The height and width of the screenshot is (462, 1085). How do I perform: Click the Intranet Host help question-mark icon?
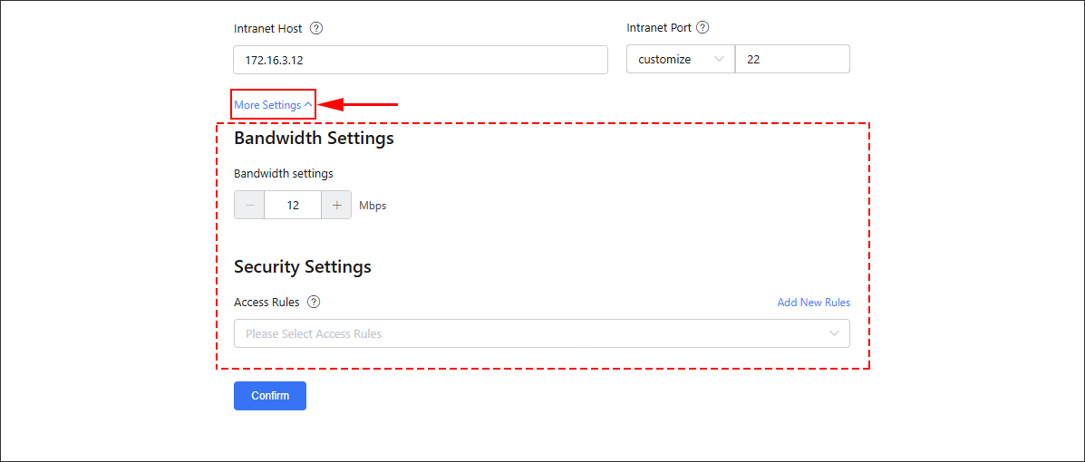point(316,28)
